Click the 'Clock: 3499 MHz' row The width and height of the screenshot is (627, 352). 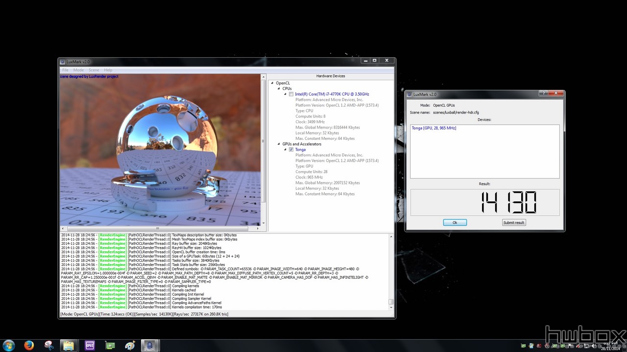(310, 122)
